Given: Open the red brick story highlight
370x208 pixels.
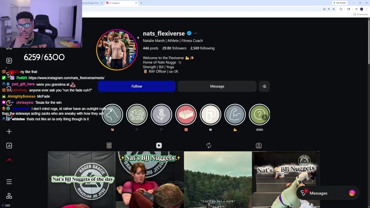Looking at the screenshot, I should pos(186,114).
